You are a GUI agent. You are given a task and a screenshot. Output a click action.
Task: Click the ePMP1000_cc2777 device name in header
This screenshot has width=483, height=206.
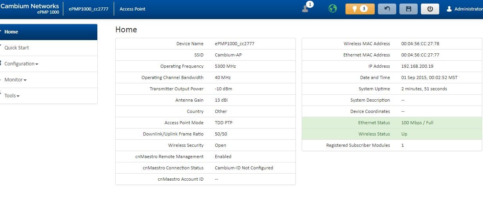click(88, 9)
